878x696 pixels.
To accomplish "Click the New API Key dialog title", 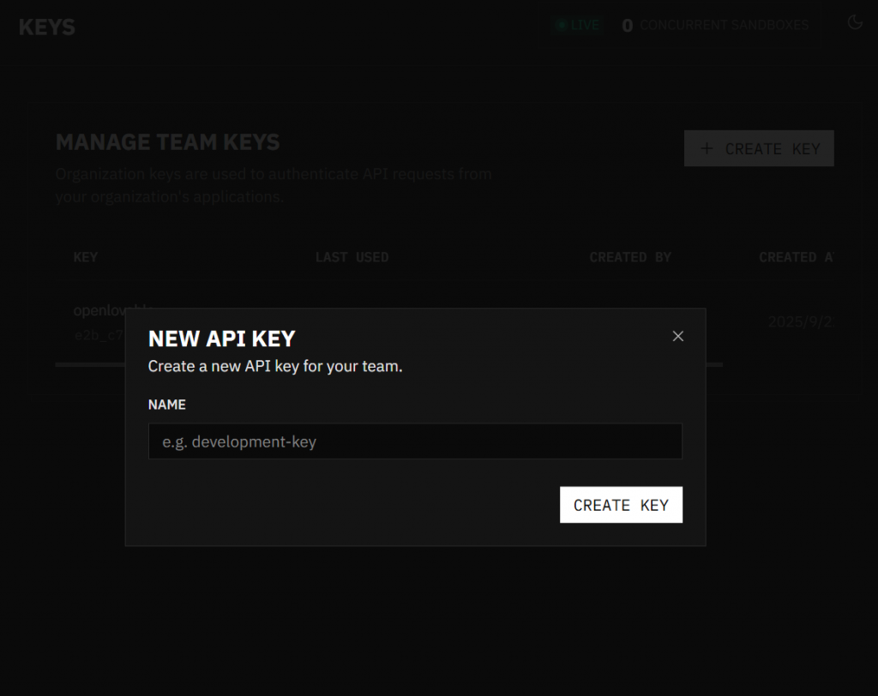I will (x=222, y=339).
